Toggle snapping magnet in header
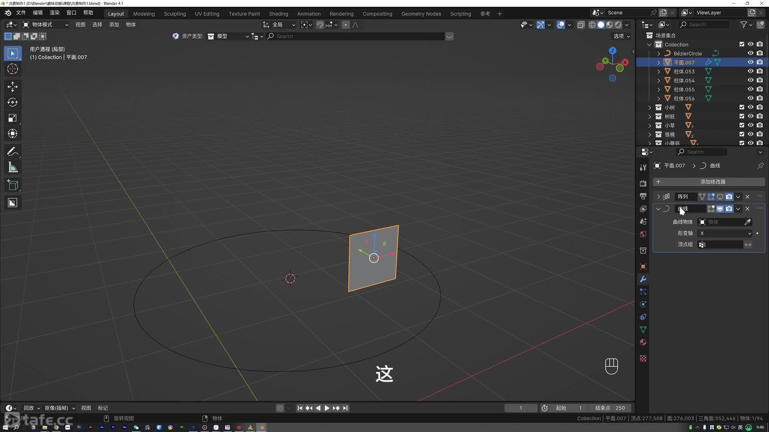 (320, 25)
